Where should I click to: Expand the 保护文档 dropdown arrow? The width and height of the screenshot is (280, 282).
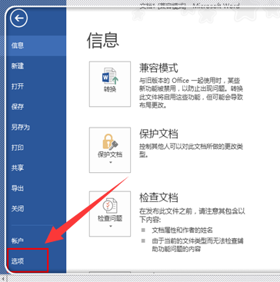pos(111,162)
